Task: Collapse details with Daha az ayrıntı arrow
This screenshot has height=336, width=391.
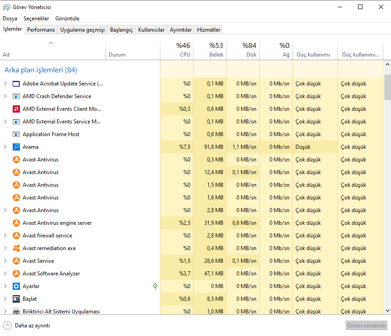Action: click(x=8, y=326)
